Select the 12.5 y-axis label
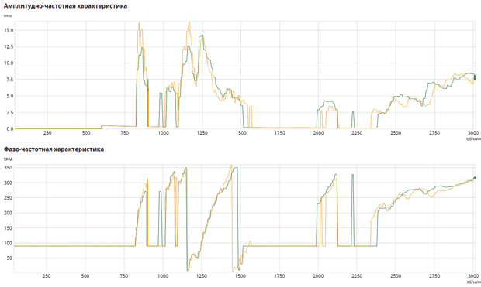 9,47
